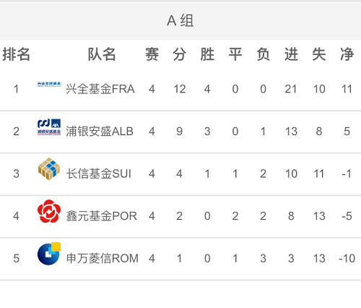This screenshot has height=308, width=361.
Task: Click the -10 goal difference cell
Action: point(347,259)
